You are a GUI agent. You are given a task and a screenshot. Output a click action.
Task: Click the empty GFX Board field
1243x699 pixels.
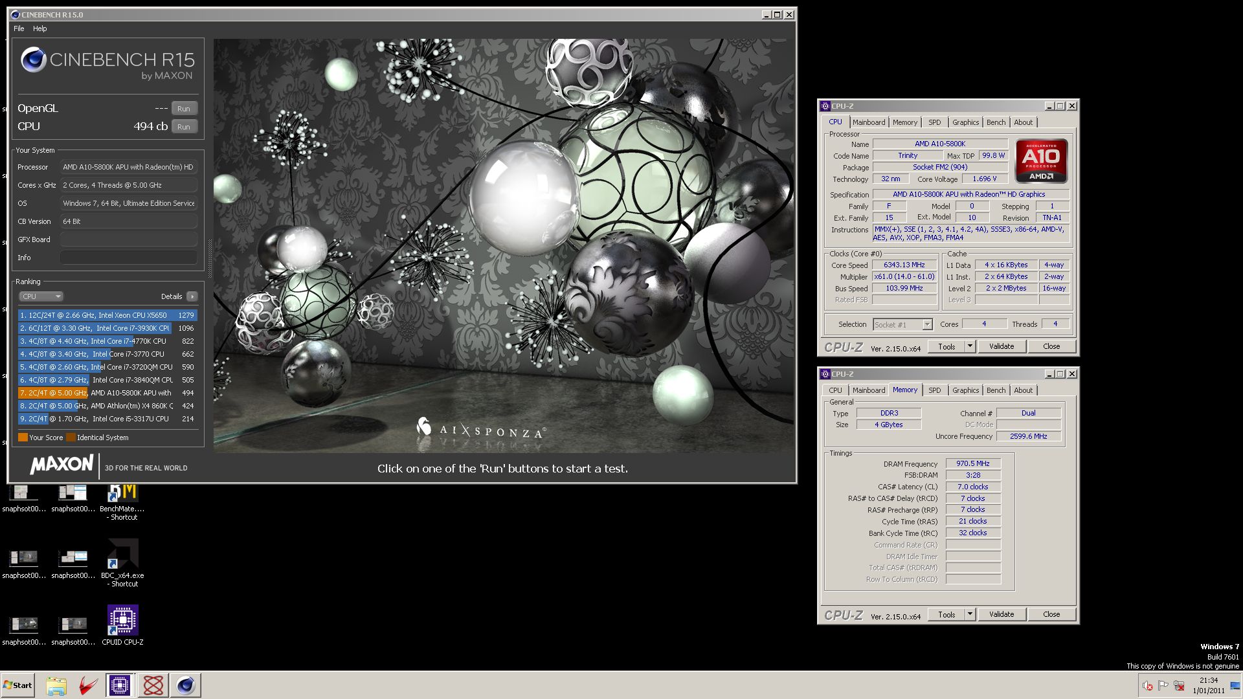tap(128, 239)
